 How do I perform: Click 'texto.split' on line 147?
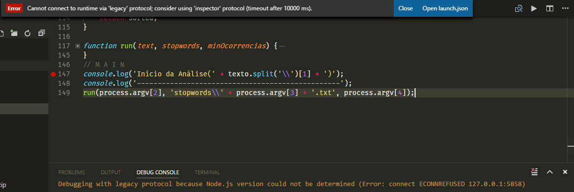(x=251, y=74)
